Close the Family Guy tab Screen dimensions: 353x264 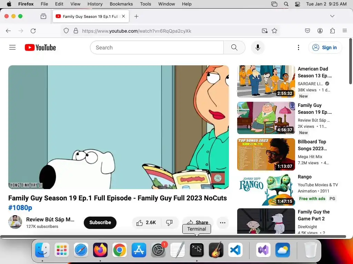pos(123,16)
